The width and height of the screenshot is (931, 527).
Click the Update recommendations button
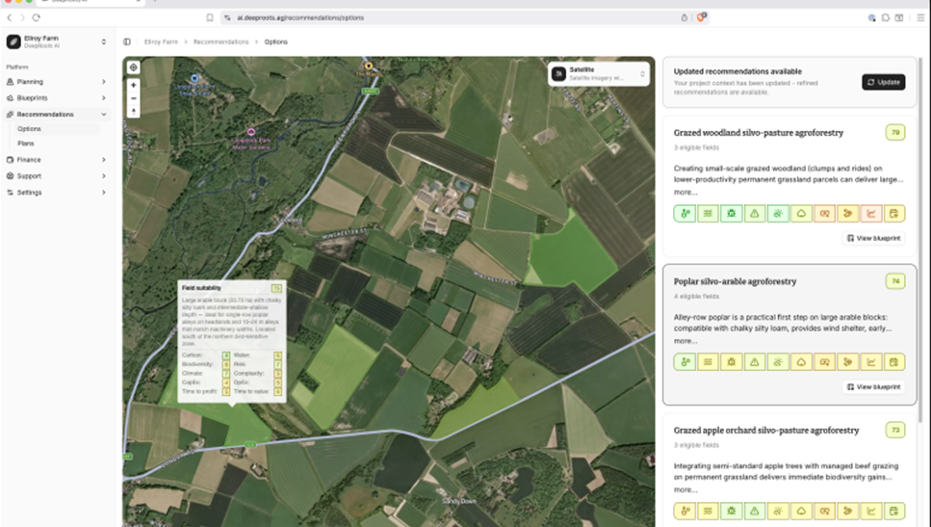[x=883, y=82]
